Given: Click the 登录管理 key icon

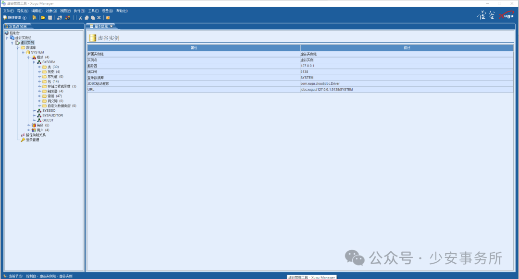Looking at the screenshot, I should coord(23,140).
